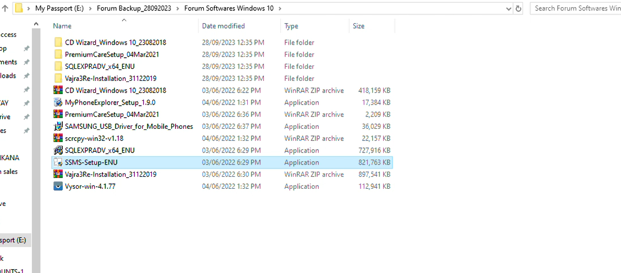Click the Search Forum Softwares search box

pyautogui.click(x=575, y=8)
